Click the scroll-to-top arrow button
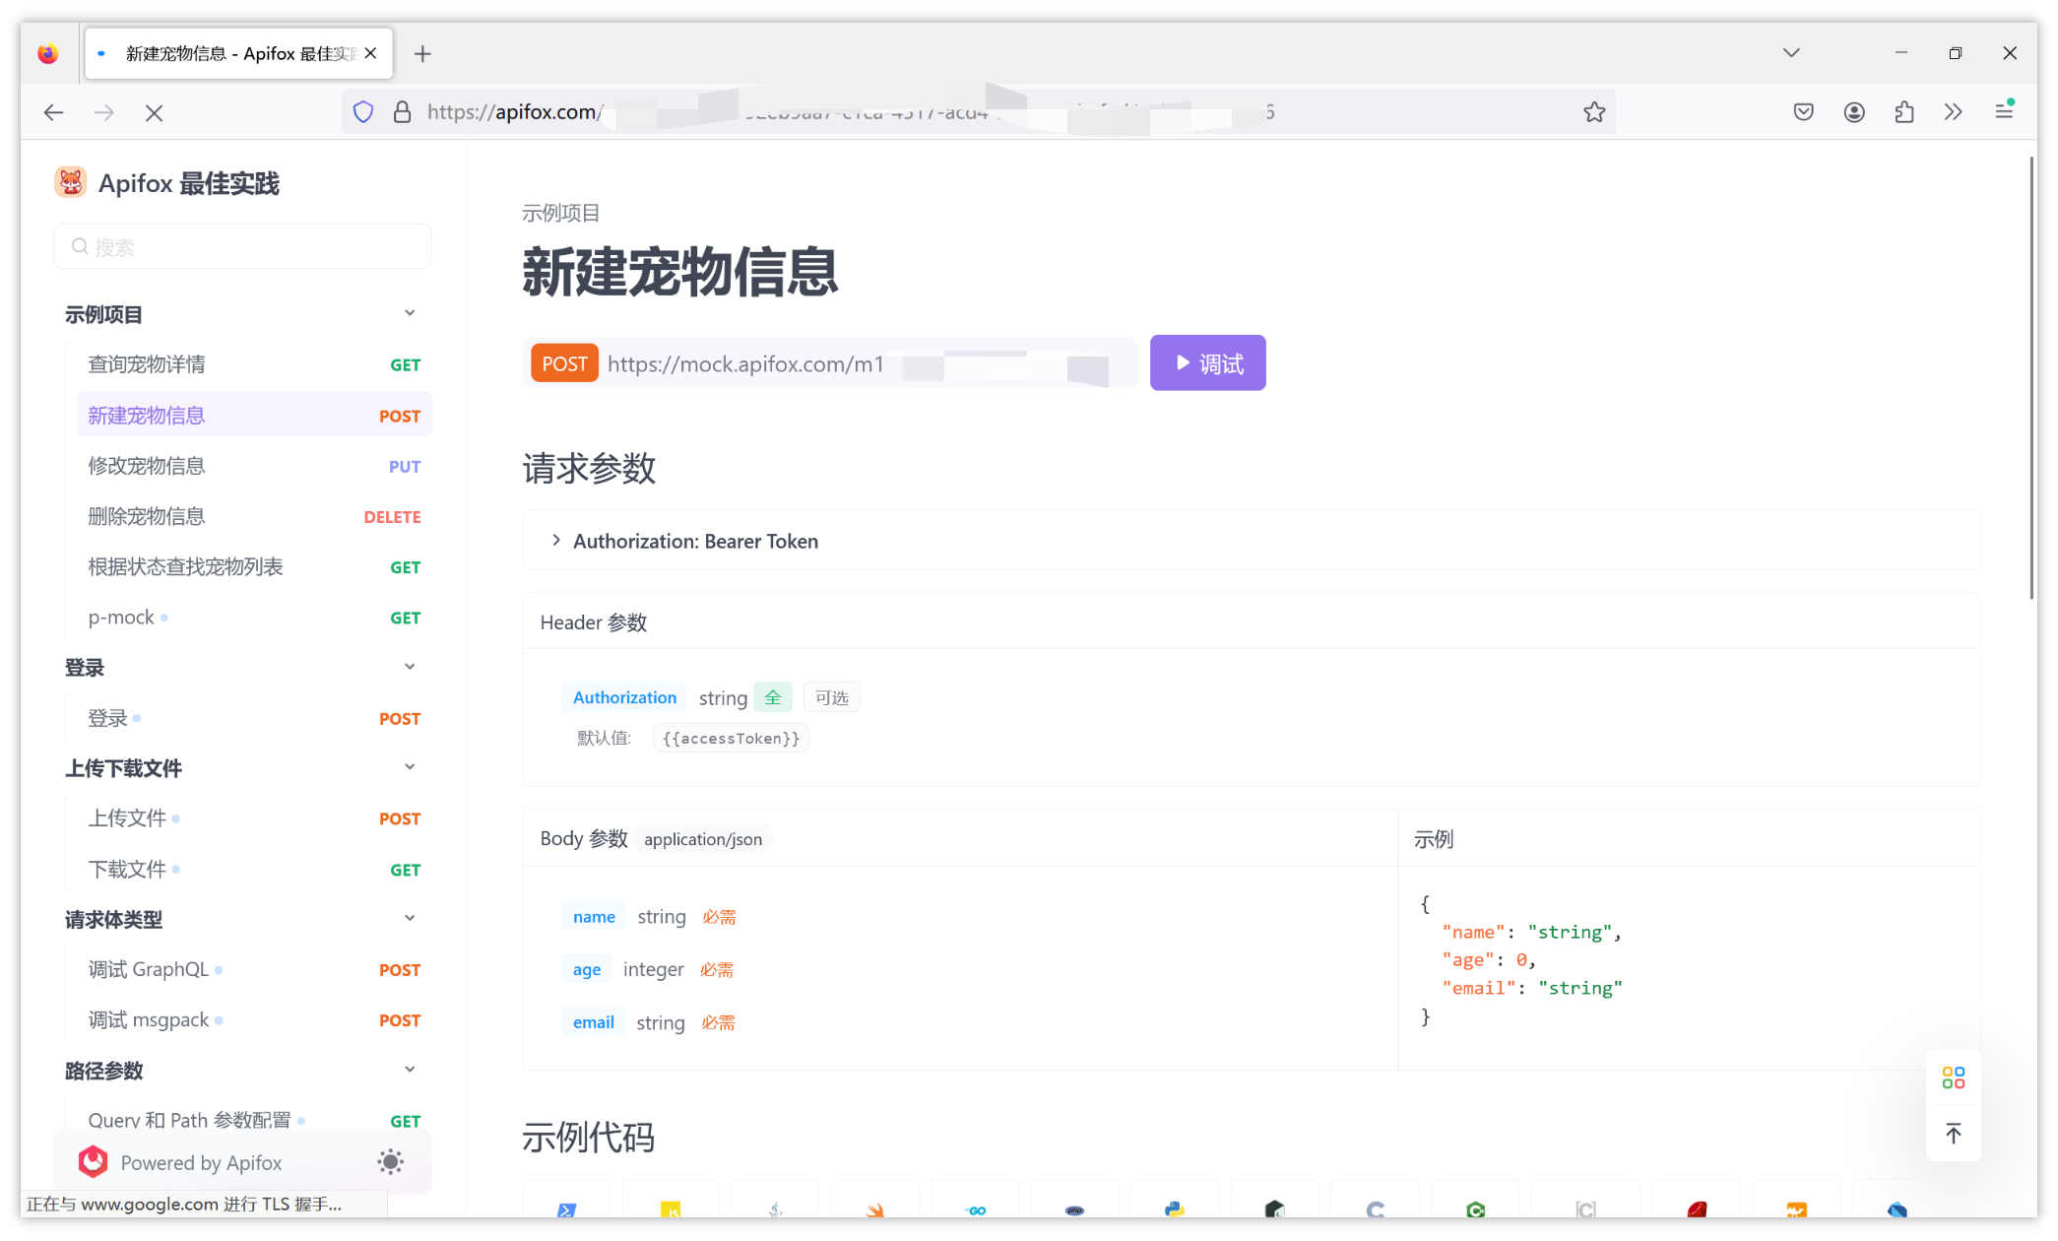This screenshot has width=2058, height=1241. (1954, 1134)
